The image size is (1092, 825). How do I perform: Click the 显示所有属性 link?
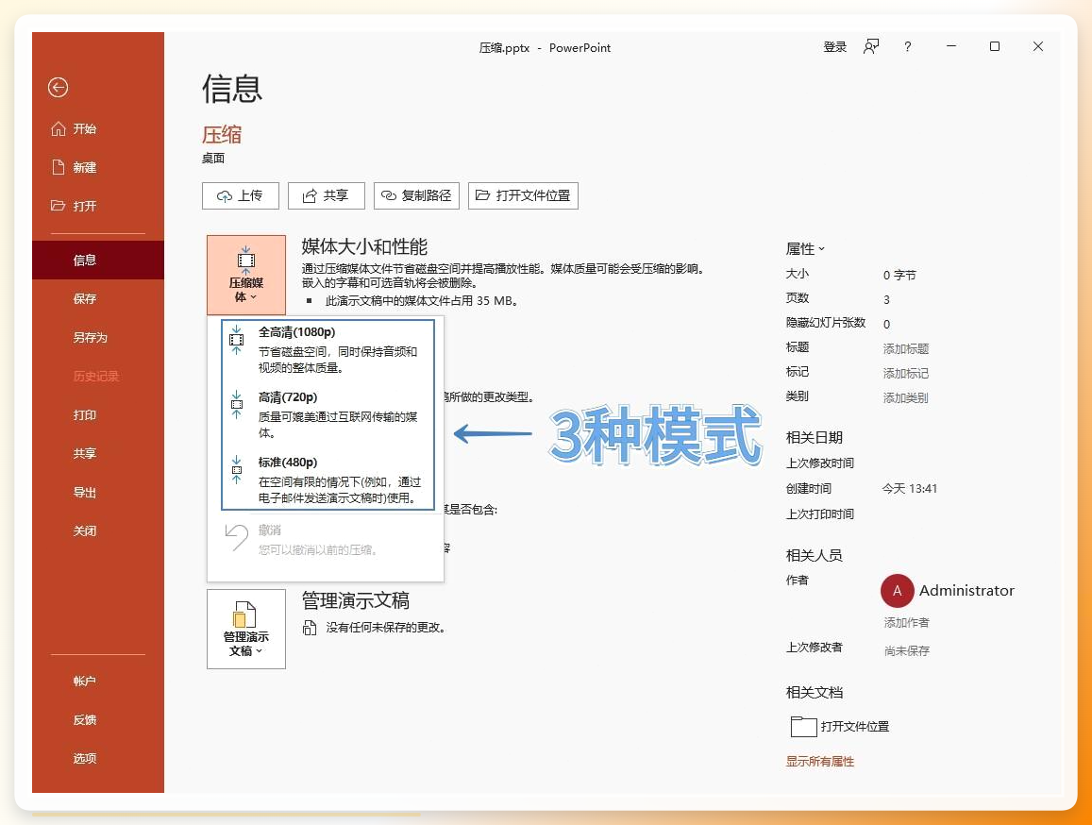[x=819, y=762]
